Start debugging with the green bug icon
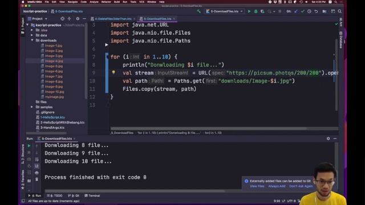 255,11
